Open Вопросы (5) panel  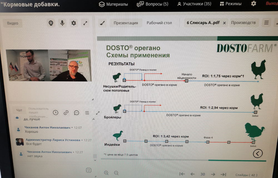pyautogui.click(x=152, y=4)
